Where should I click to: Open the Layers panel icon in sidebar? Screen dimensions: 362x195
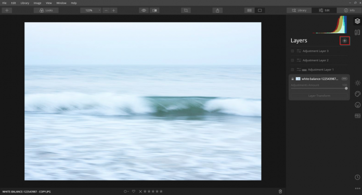pyautogui.click(x=357, y=21)
